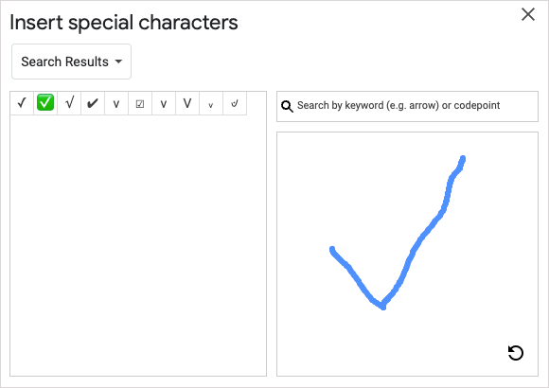Close the Insert special characters dialog

coord(528,14)
